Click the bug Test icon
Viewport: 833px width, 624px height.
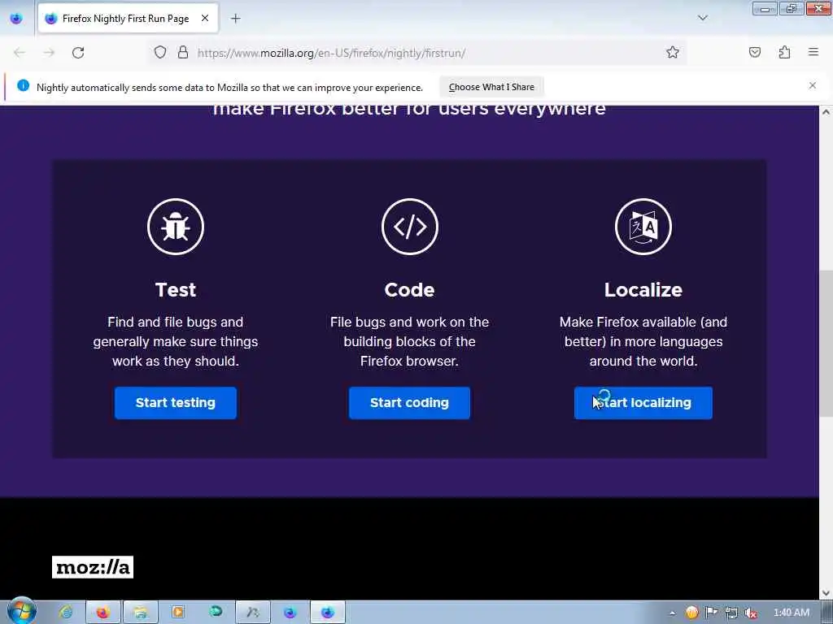coord(176,227)
